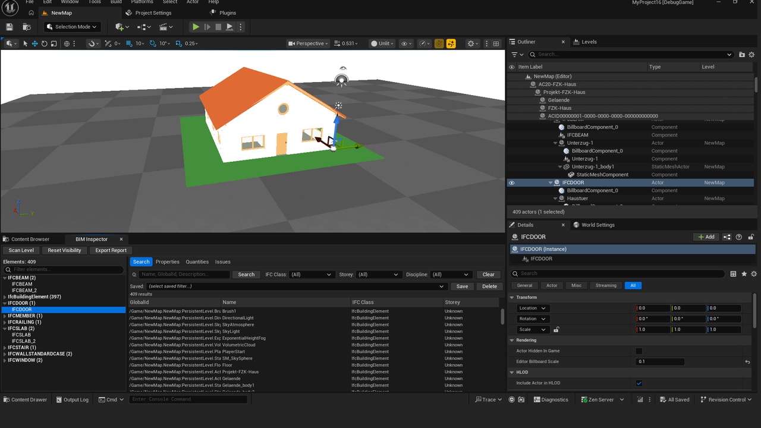Open the browse content folder icon
This screenshot has height=428, width=761.
pyautogui.click(x=27, y=27)
